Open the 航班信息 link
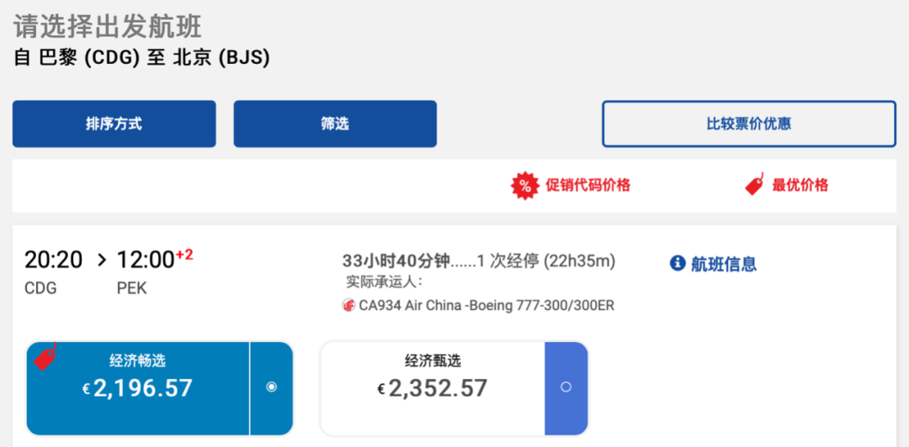The width and height of the screenshot is (909, 447). (x=724, y=264)
